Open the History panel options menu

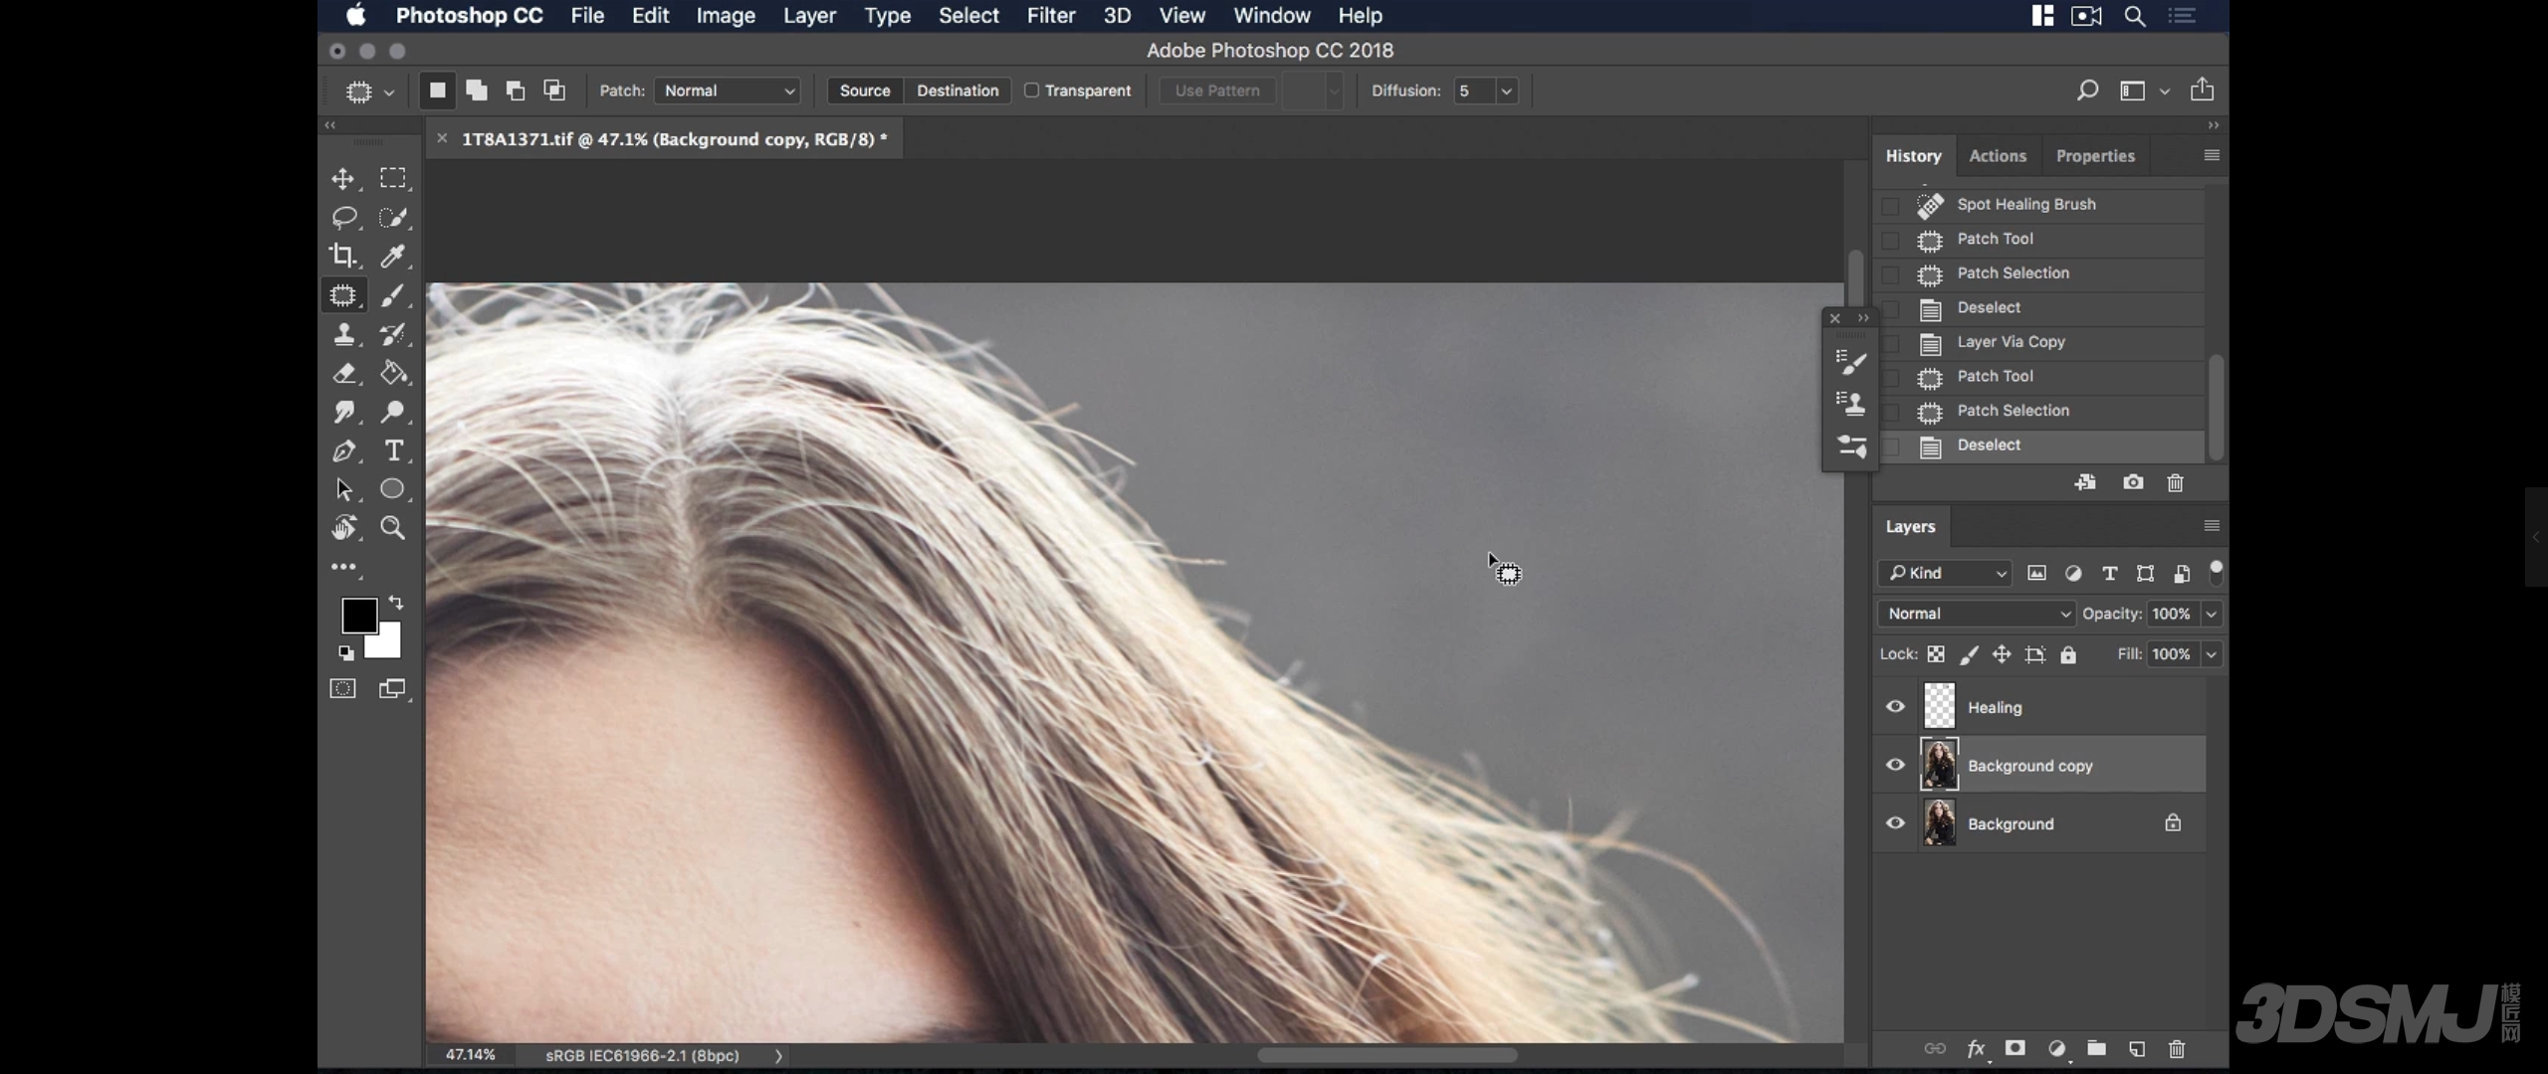tap(2212, 155)
